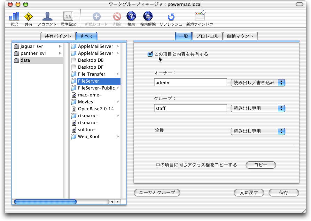Image resolution: width=311 pixels, height=221 pixels.
Task: Click the コピー button
Action: [x=261, y=165]
